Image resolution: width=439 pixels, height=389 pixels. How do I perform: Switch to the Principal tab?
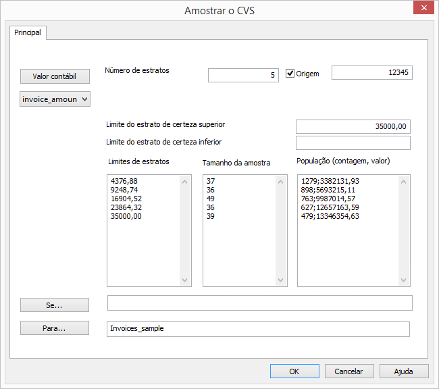click(28, 32)
